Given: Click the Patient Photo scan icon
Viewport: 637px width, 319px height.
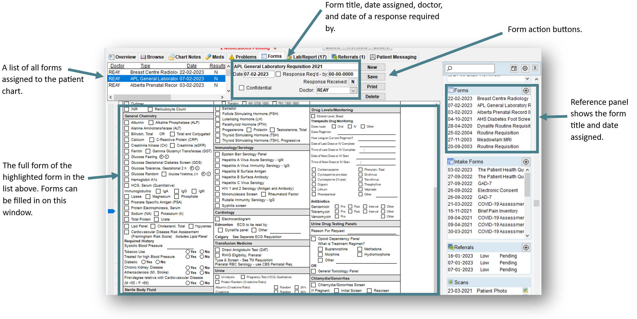Looking at the screenshot, I should point(525,291).
